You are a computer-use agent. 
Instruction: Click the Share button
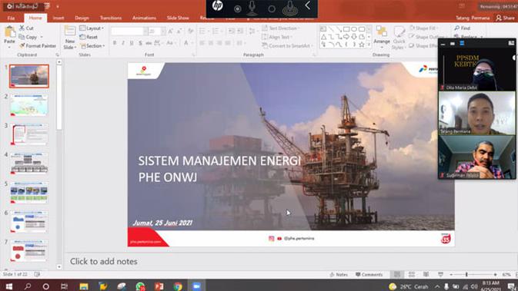(505, 18)
